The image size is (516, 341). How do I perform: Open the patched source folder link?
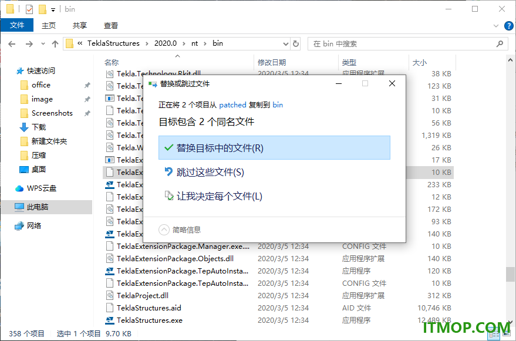(x=232, y=105)
